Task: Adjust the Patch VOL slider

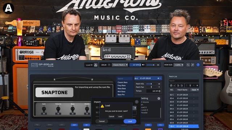Action: (152, 84)
